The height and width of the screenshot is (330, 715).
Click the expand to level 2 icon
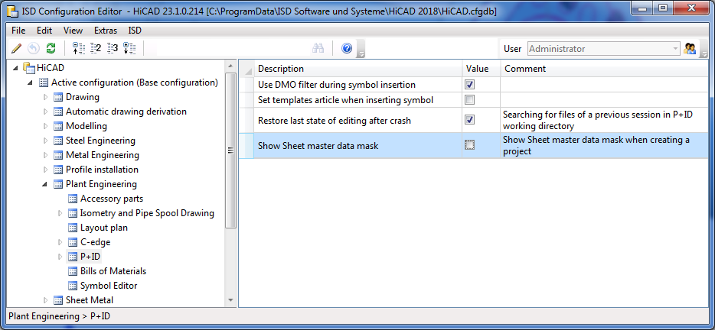[96, 48]
